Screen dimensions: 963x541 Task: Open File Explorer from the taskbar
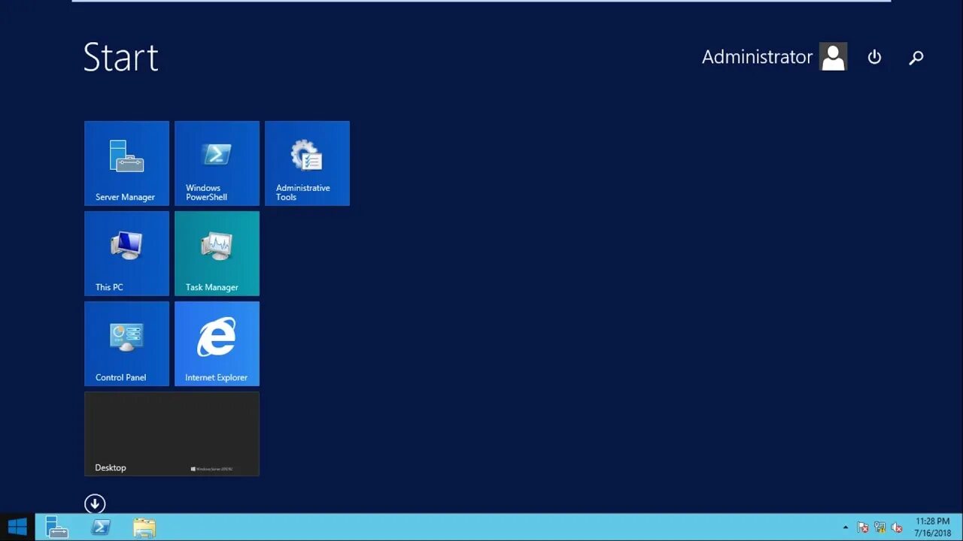pos(144,527)
